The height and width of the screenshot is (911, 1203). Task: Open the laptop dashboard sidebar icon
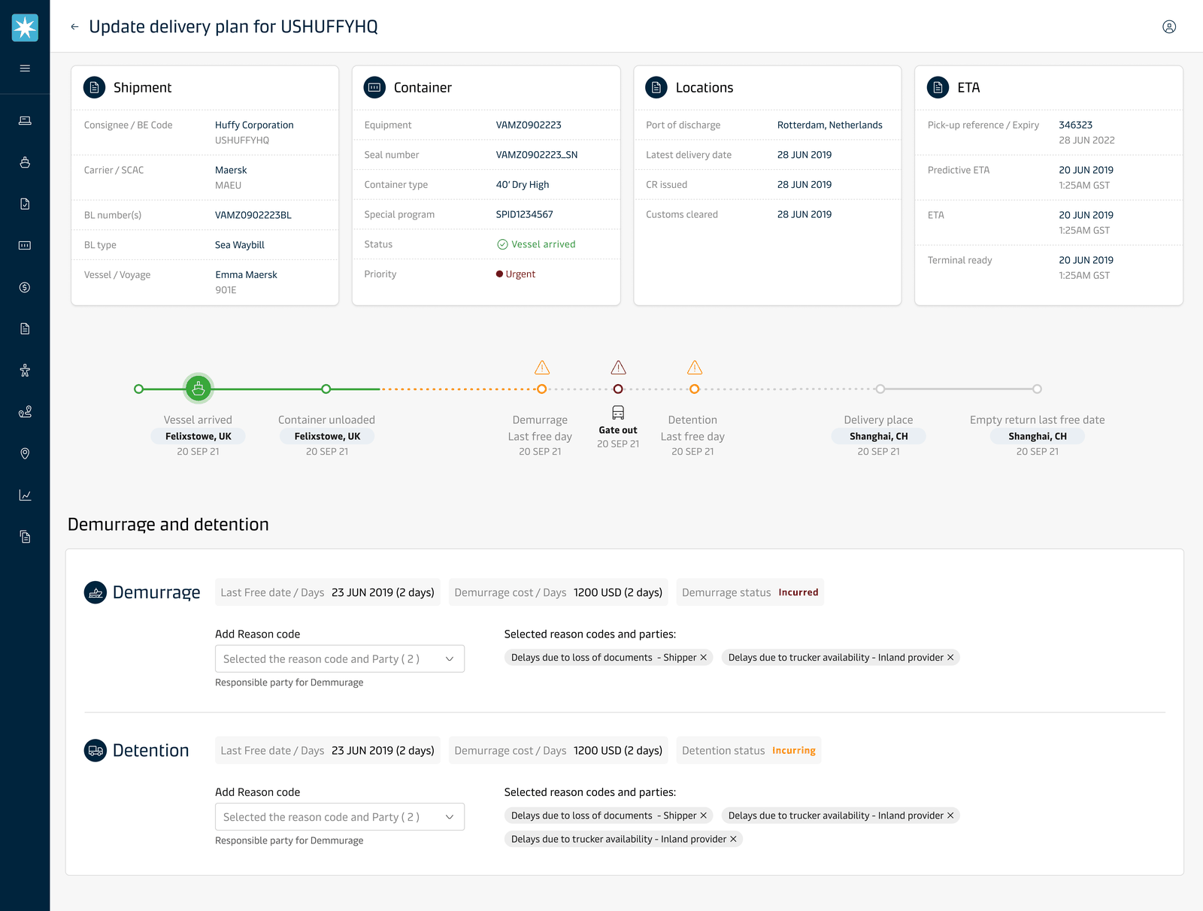pos(25,120)
